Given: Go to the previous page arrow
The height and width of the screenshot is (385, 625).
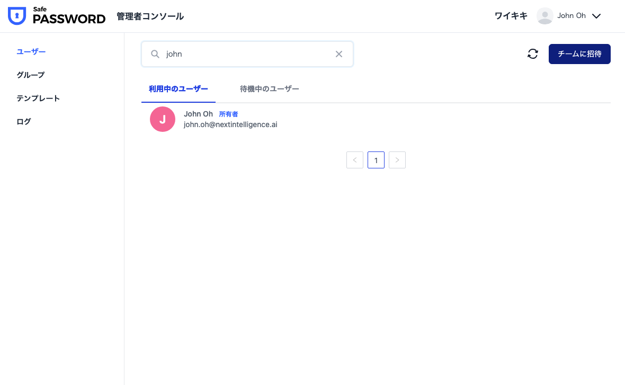Looking at the screenshot, I should 355,160.
